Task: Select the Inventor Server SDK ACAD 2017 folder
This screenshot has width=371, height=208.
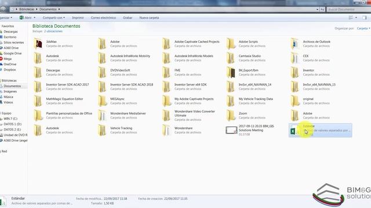Action: click(x=61, y=87)
